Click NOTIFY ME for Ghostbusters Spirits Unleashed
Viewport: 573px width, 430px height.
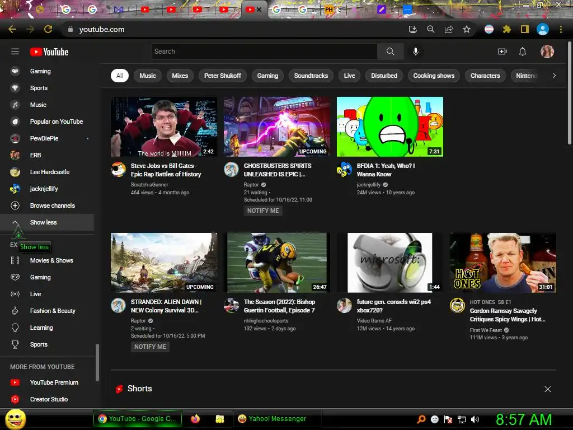[x=263, y=211]
